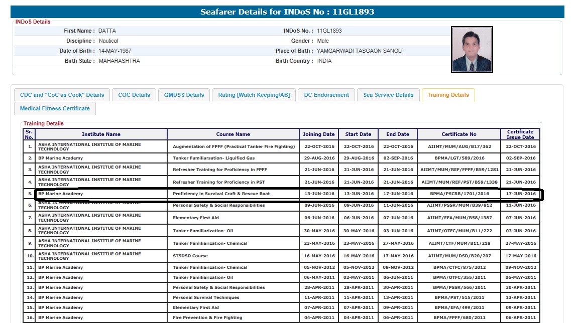This screenshot has width=579, height=323.
Task: Click the Course Name column header
Action: coord(233,134)
